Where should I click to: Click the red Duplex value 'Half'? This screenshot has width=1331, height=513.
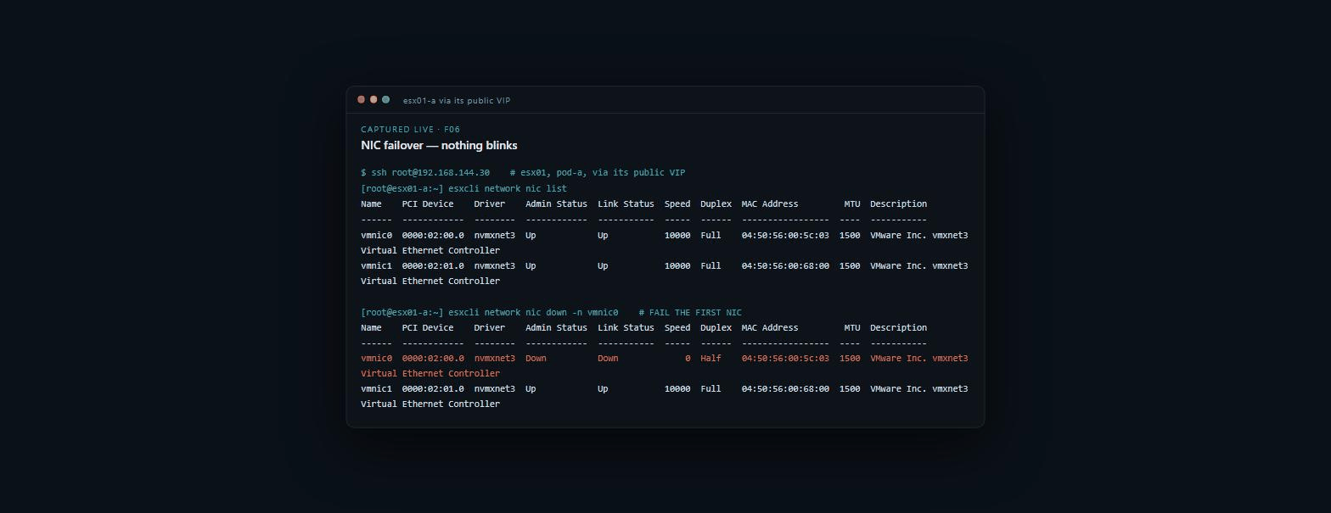tap(710, 358)
